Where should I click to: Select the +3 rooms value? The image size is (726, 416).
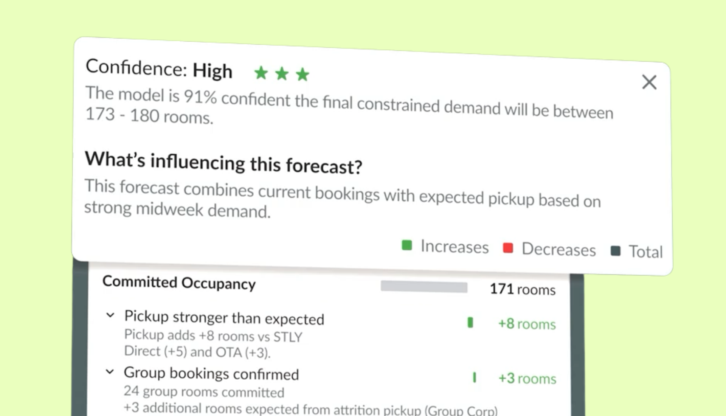[527, 379]
